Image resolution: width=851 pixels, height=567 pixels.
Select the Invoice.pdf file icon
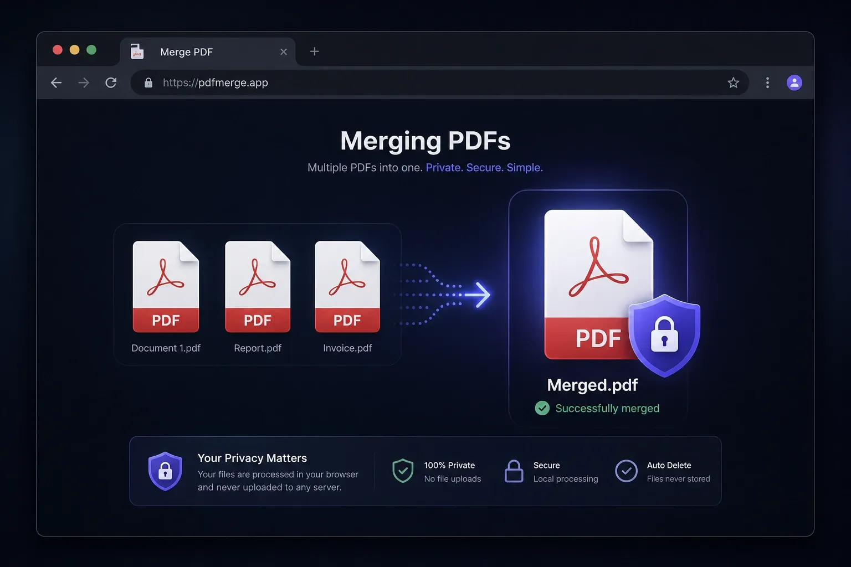[347, 286]
